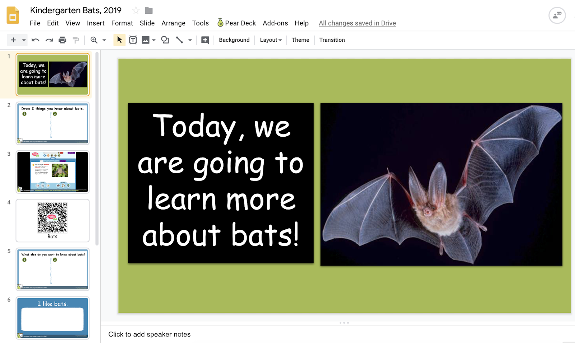Expand new slide layout dropdown arrow
Image resolution: width=575 pixels, height=343 pixels.
24,40
